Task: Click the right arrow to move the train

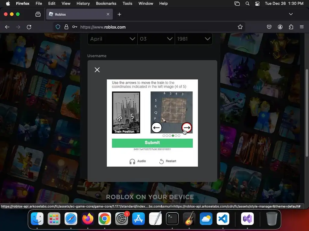Action: (186, 128)
